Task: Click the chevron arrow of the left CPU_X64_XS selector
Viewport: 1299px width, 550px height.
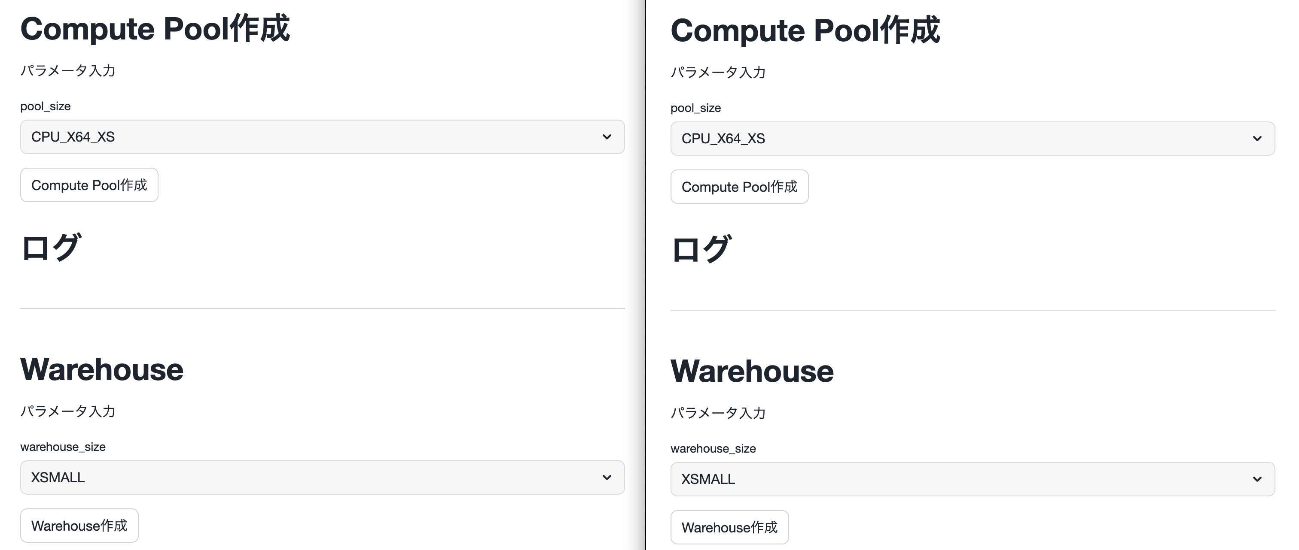Action: pyautogui.click(x=607, y=137)
